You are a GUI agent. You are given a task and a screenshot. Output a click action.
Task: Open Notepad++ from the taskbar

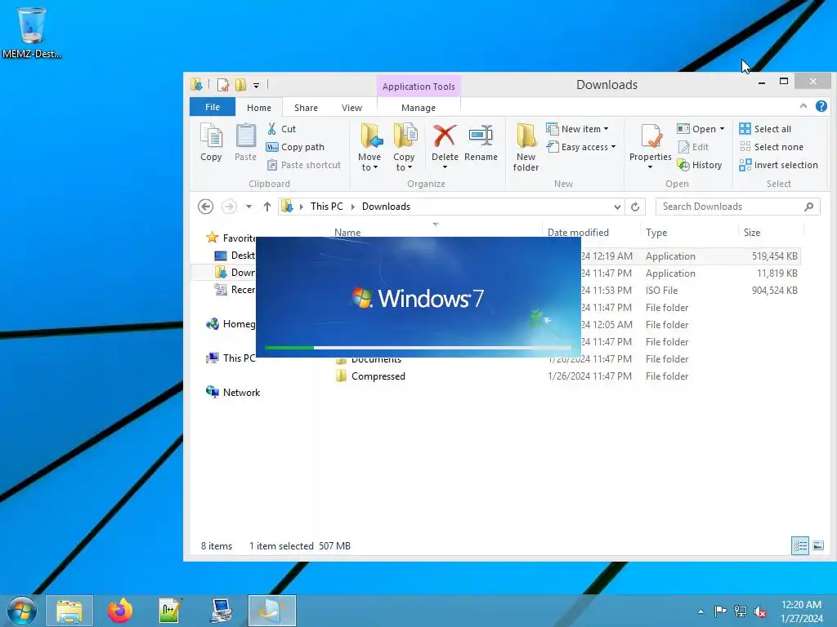click(x=170, y=611)
